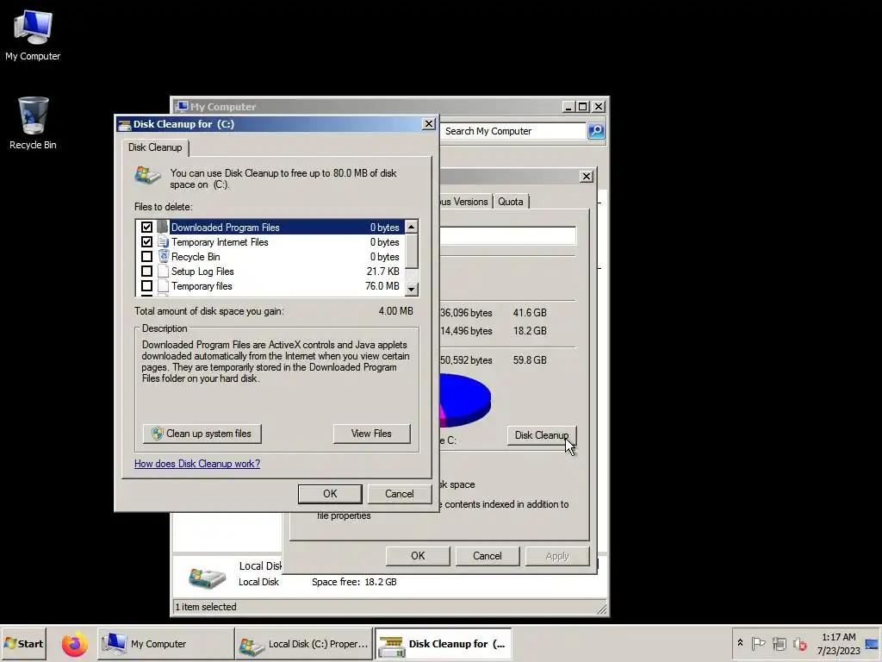Click the Disk Cleanup title bar icon
The width and height of the screenshot is (882, 662).
pos(125,124)
